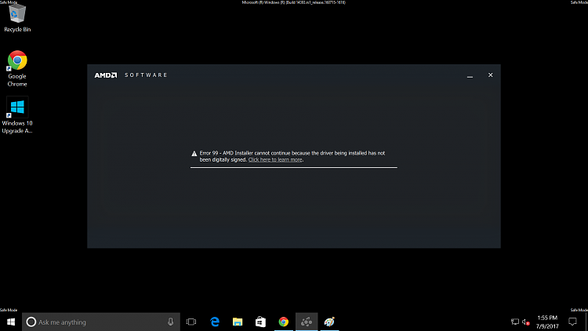Focus the 'Ask me anything' search box
This screenshot has width=588, height=331.
[x=101, y=322]
